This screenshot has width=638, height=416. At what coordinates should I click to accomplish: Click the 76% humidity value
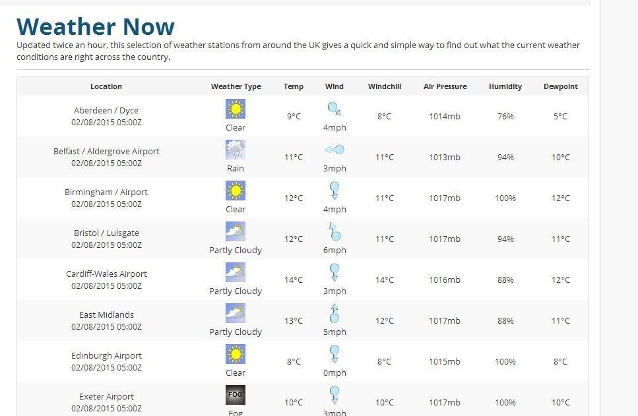(x=505, y=116)
